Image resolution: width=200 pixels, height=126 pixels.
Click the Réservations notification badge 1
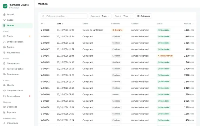[30, 96]
